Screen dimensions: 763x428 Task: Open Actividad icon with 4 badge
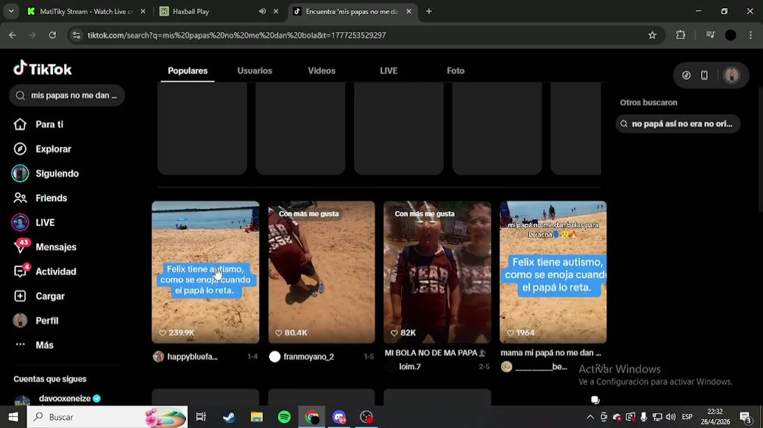click(x=21, y=271)
